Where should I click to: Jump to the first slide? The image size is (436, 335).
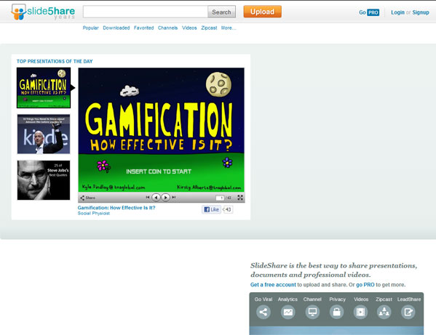(148, 197)
